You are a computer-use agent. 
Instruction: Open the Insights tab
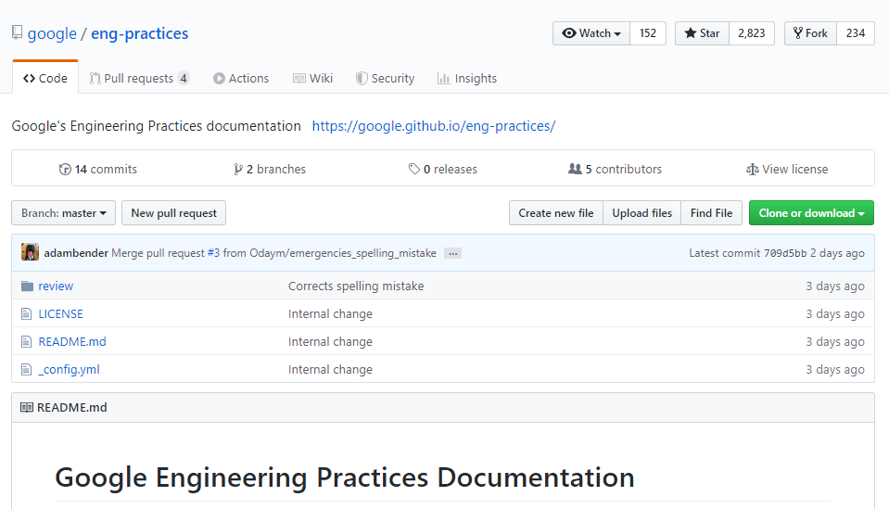467,79
